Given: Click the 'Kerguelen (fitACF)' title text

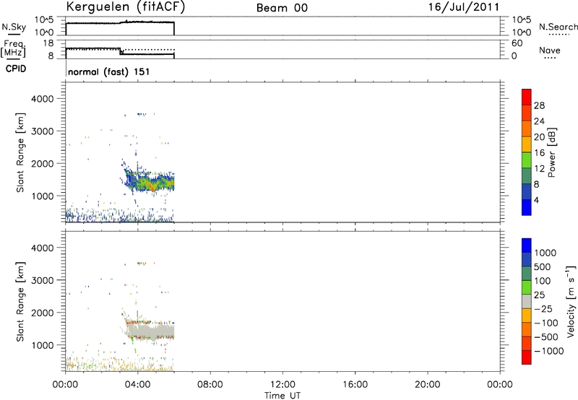Looking at the screenshot, I should (x=125, y=7).
